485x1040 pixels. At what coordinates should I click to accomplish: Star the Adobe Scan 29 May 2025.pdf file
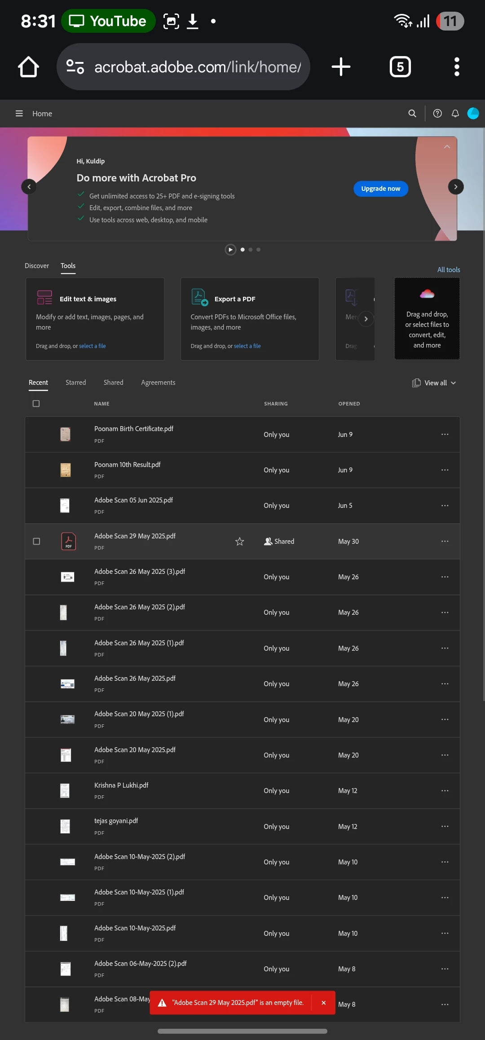(240, 542)
